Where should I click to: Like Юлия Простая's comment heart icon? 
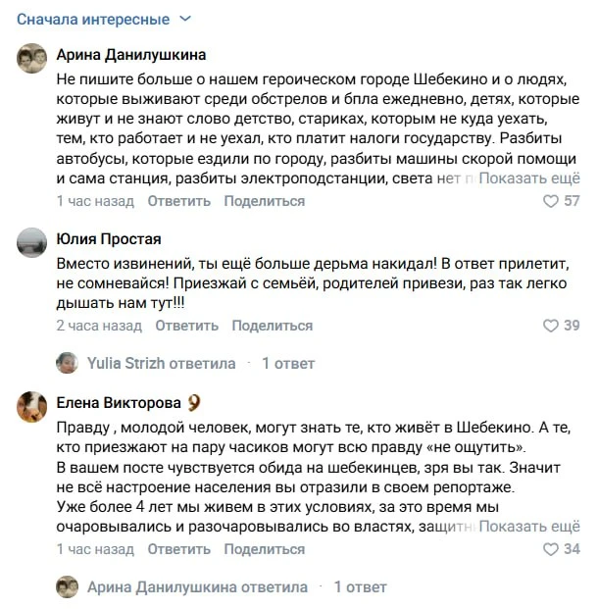(550, 326)
